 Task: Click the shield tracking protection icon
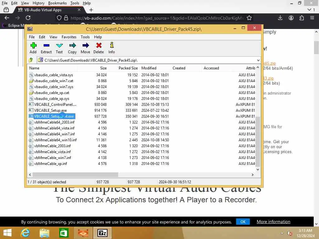pos(59,18)
